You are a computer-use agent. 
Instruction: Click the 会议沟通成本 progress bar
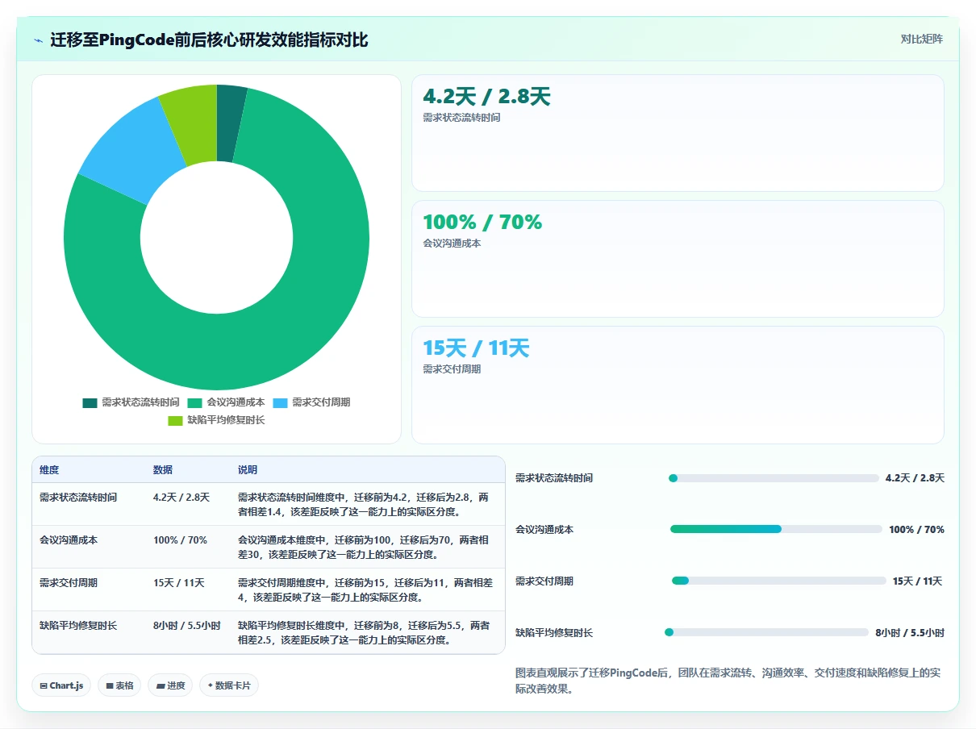(776, 529)
